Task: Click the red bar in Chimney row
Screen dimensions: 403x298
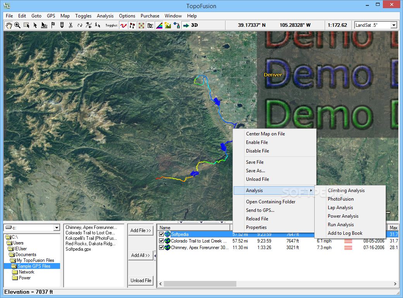Action: [348, 248]
